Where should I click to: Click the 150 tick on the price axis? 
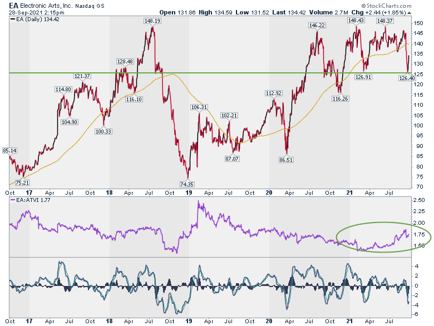419,23
